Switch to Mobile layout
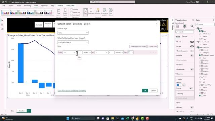The height and width of the screenshot is (121, 215). click(65, 12)
